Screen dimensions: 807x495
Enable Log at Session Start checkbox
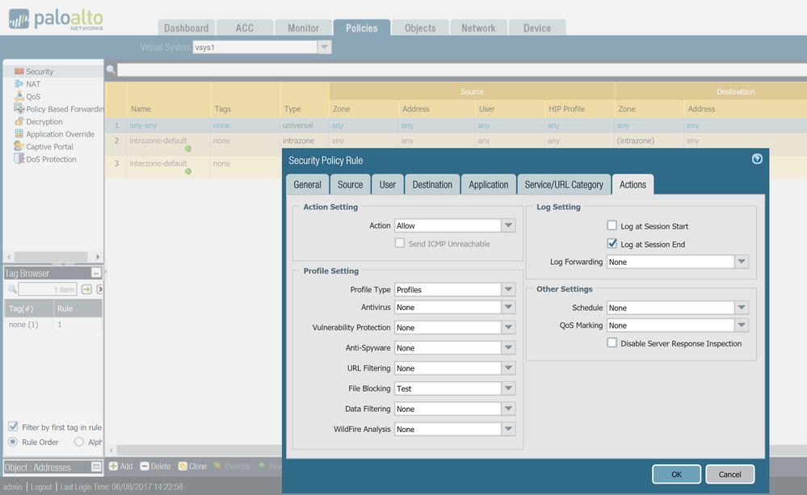[612, 226]
